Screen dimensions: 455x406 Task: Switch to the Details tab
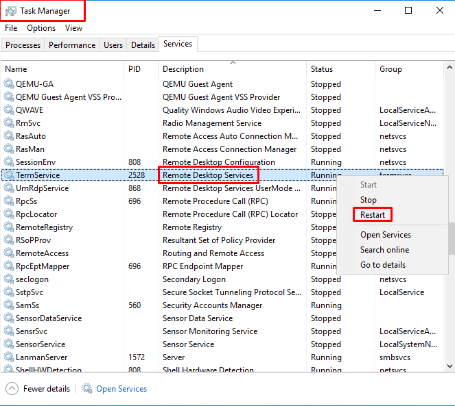(143, 45)
